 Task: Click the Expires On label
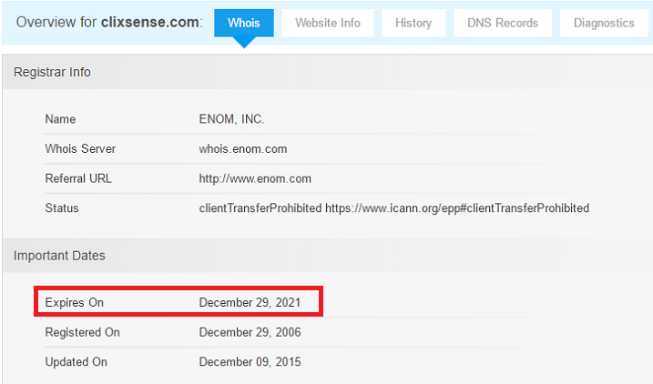click(x=74, y=302)
